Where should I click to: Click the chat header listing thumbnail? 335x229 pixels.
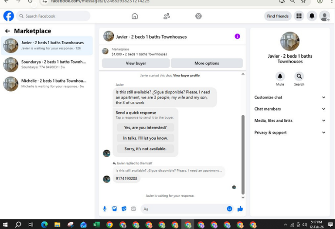pyautogui.click(x=108, y=36)
